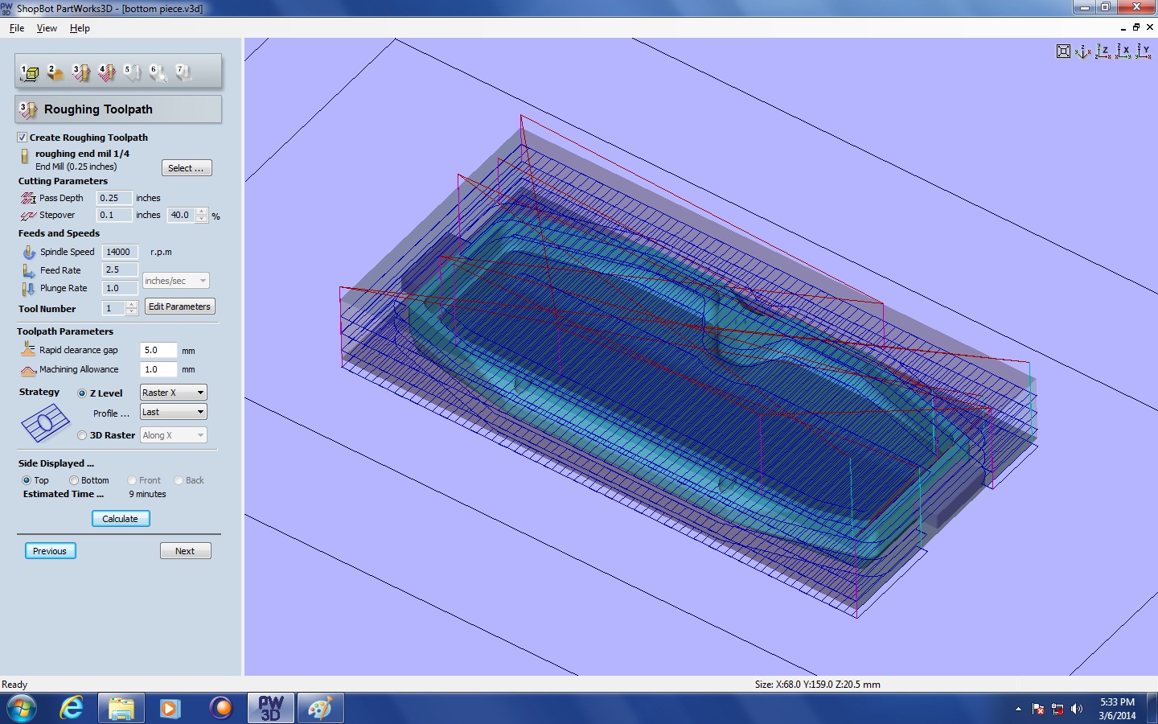Click the Windows Start button
Screen dimensions: 1158x724
coord(22,708)
